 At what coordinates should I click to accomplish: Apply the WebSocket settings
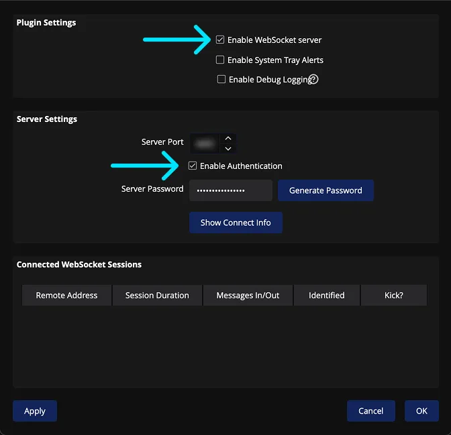35,411
